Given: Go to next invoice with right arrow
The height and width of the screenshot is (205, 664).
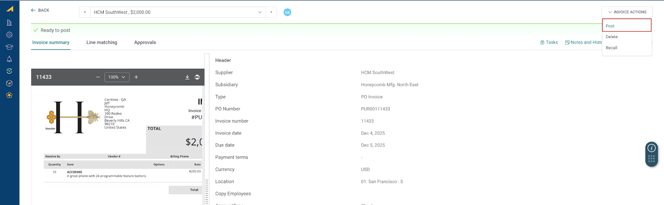Looking at the screenshot, I should coord(271,12).
